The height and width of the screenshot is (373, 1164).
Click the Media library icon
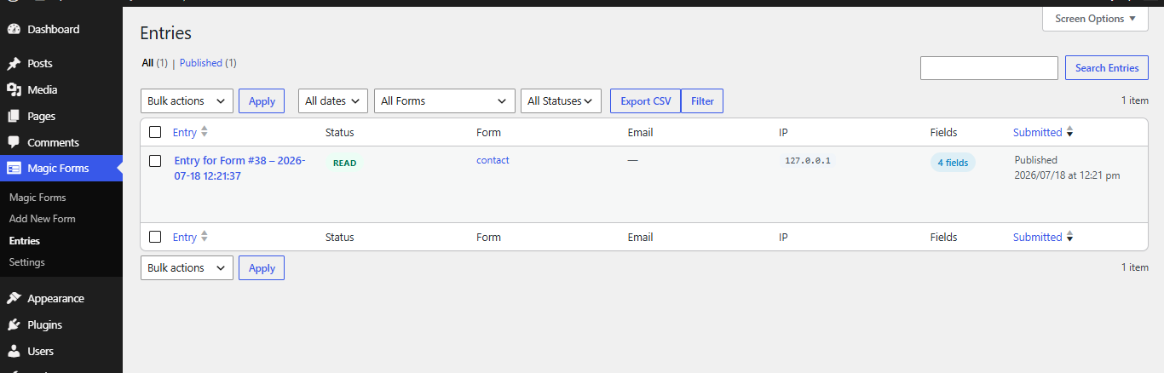click(14, 89)
